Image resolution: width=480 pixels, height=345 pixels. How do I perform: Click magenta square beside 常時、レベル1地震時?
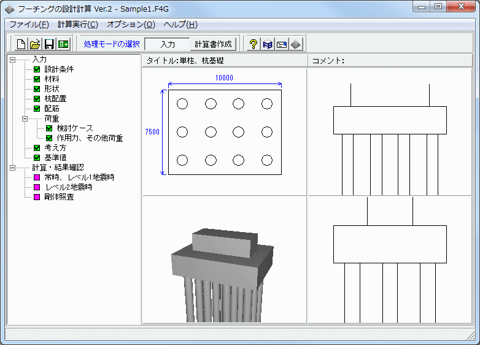click(37, 177)
